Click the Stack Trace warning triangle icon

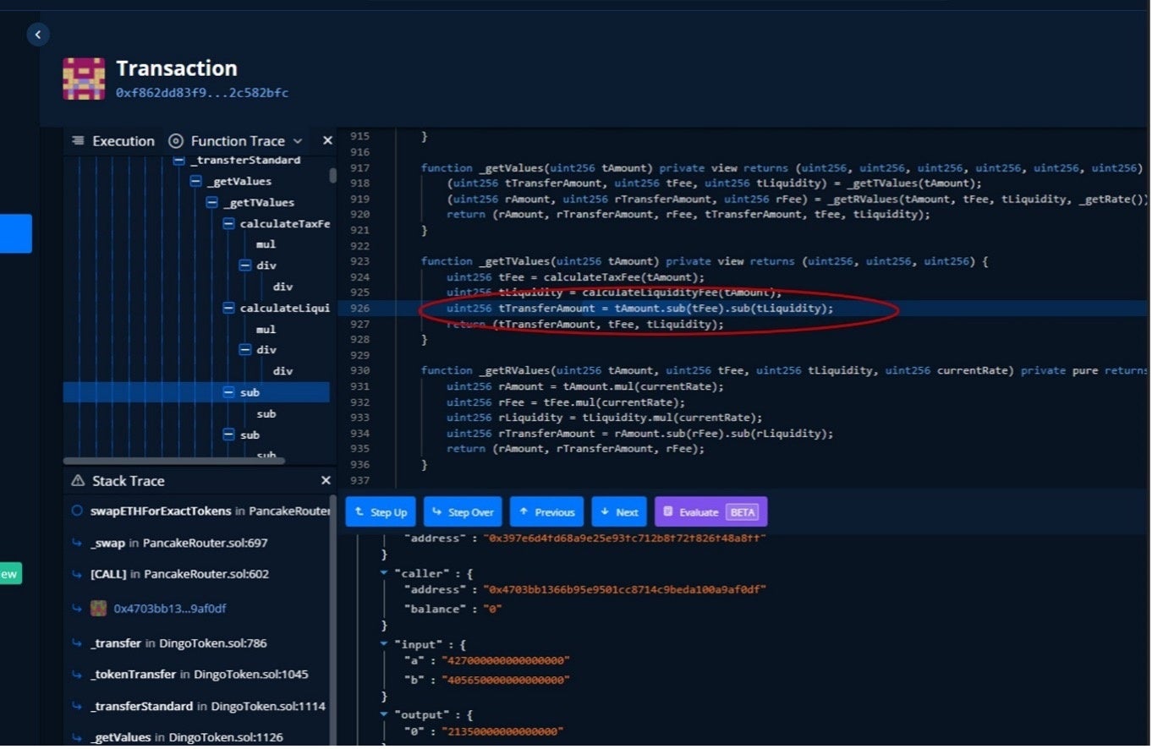pos(78,481)
